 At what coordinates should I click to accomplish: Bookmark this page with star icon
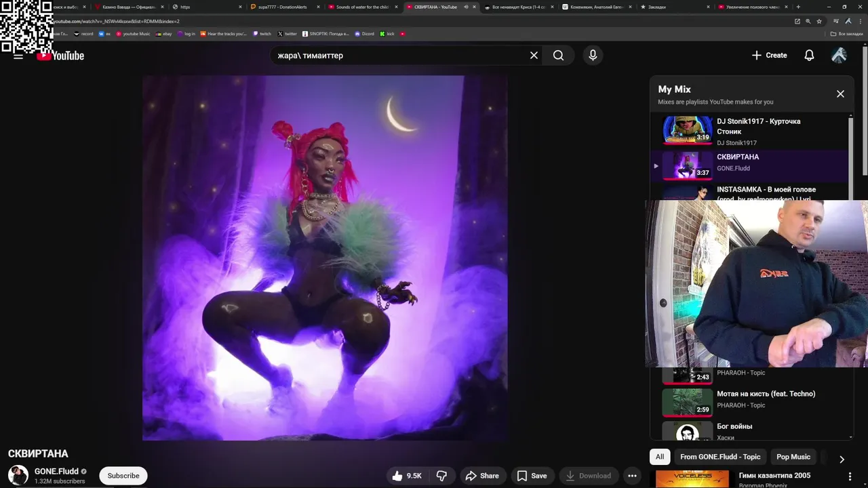coord(819,21)
